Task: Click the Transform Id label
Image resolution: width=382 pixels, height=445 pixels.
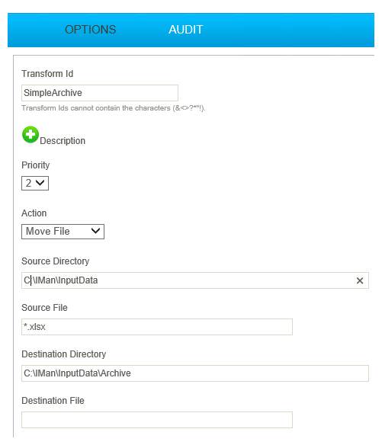Action: click(x=47, y=74)
